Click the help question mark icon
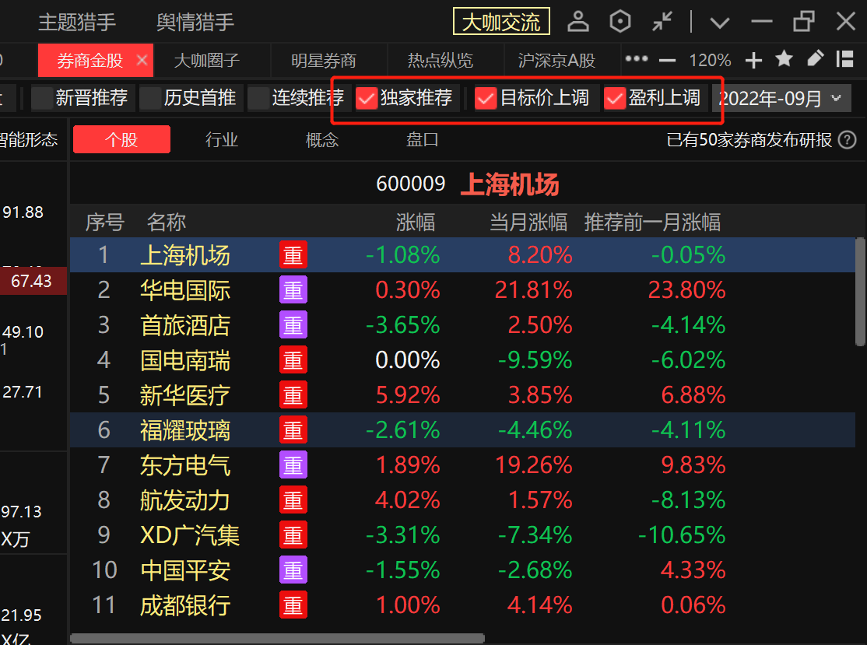The width and height of the screenshot is (867, 645). coord(847,140)
